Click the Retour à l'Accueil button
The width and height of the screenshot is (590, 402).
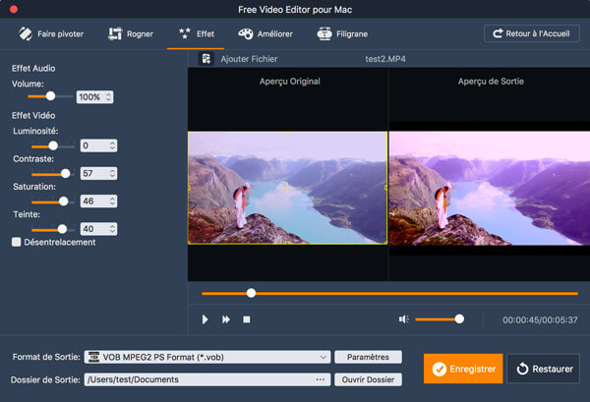[531, 33]
